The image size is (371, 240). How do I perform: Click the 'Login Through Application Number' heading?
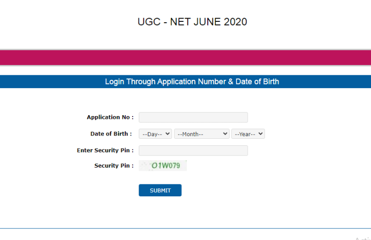point(192,82)
